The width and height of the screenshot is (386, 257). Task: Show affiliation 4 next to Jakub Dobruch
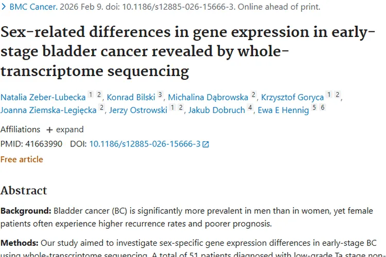coord(250,108)
